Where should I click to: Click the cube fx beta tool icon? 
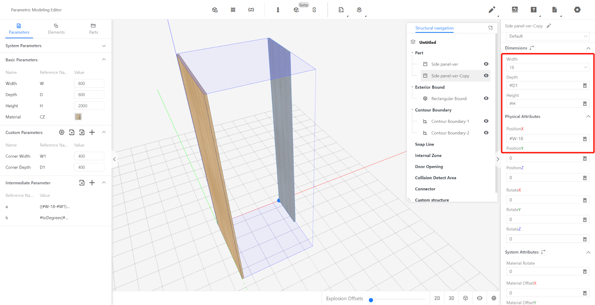[296, 10]
